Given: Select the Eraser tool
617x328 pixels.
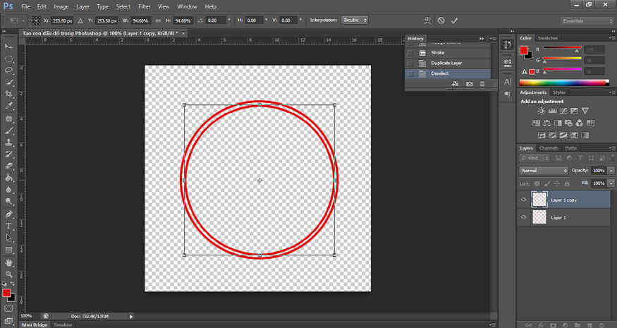Looking at the screenshot, I should 8,166.
